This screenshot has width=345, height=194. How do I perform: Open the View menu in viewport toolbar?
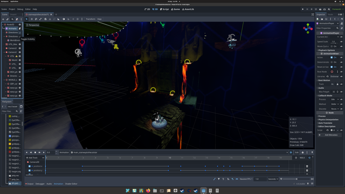click(x=99, y=19)
